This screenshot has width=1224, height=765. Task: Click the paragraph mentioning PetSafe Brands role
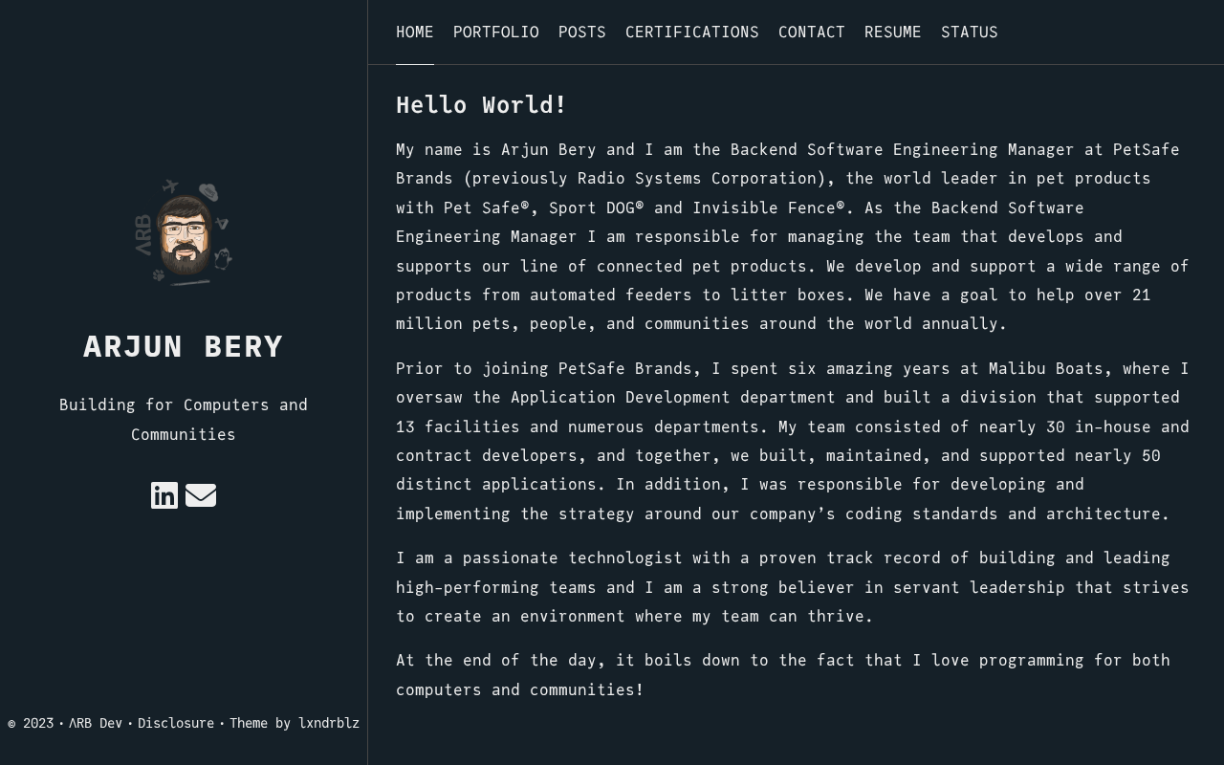(x=793, y=236)
